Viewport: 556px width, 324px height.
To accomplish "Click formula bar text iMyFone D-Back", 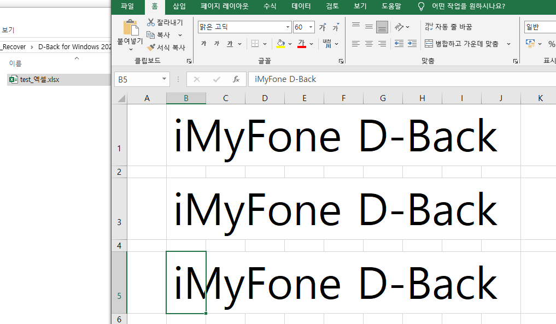I will tap(285, 79).
